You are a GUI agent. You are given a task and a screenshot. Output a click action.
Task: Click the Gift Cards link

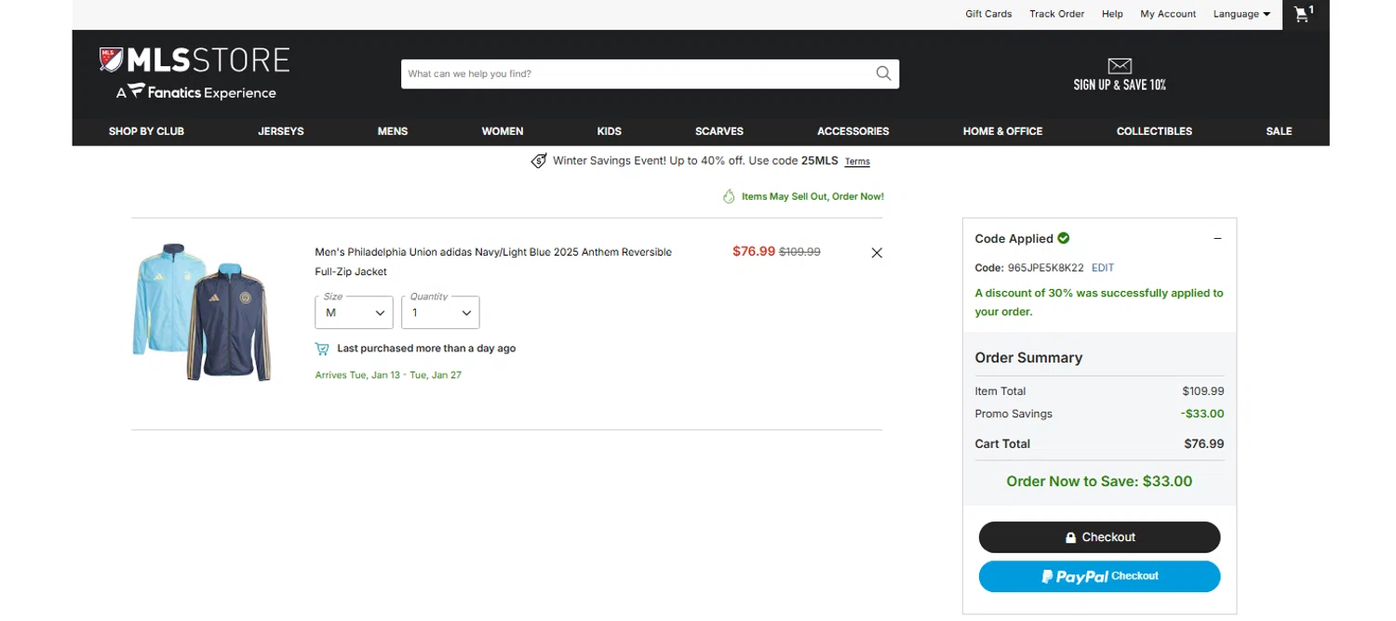[x=988, y=14]
